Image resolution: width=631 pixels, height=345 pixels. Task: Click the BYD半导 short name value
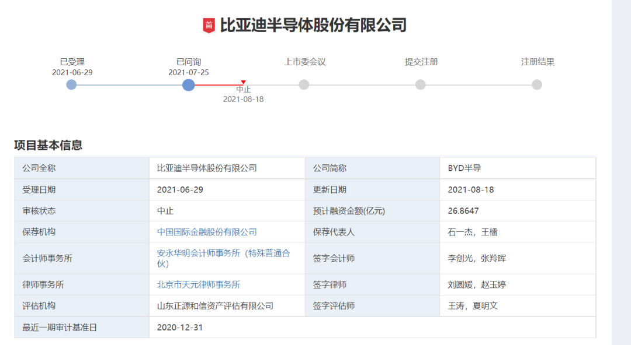(x=464, y=168)
